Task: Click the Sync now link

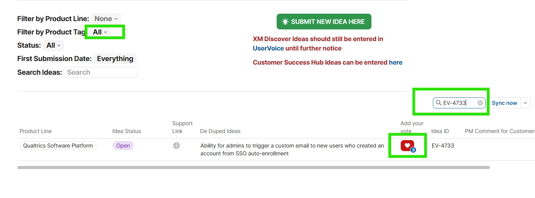Action: 504,103
